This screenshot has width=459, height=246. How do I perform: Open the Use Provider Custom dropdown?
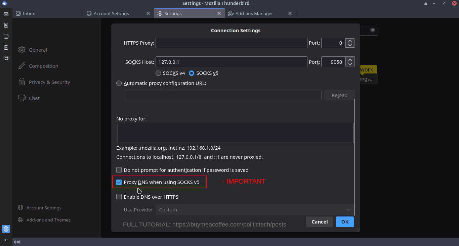[x=255, y=209]
